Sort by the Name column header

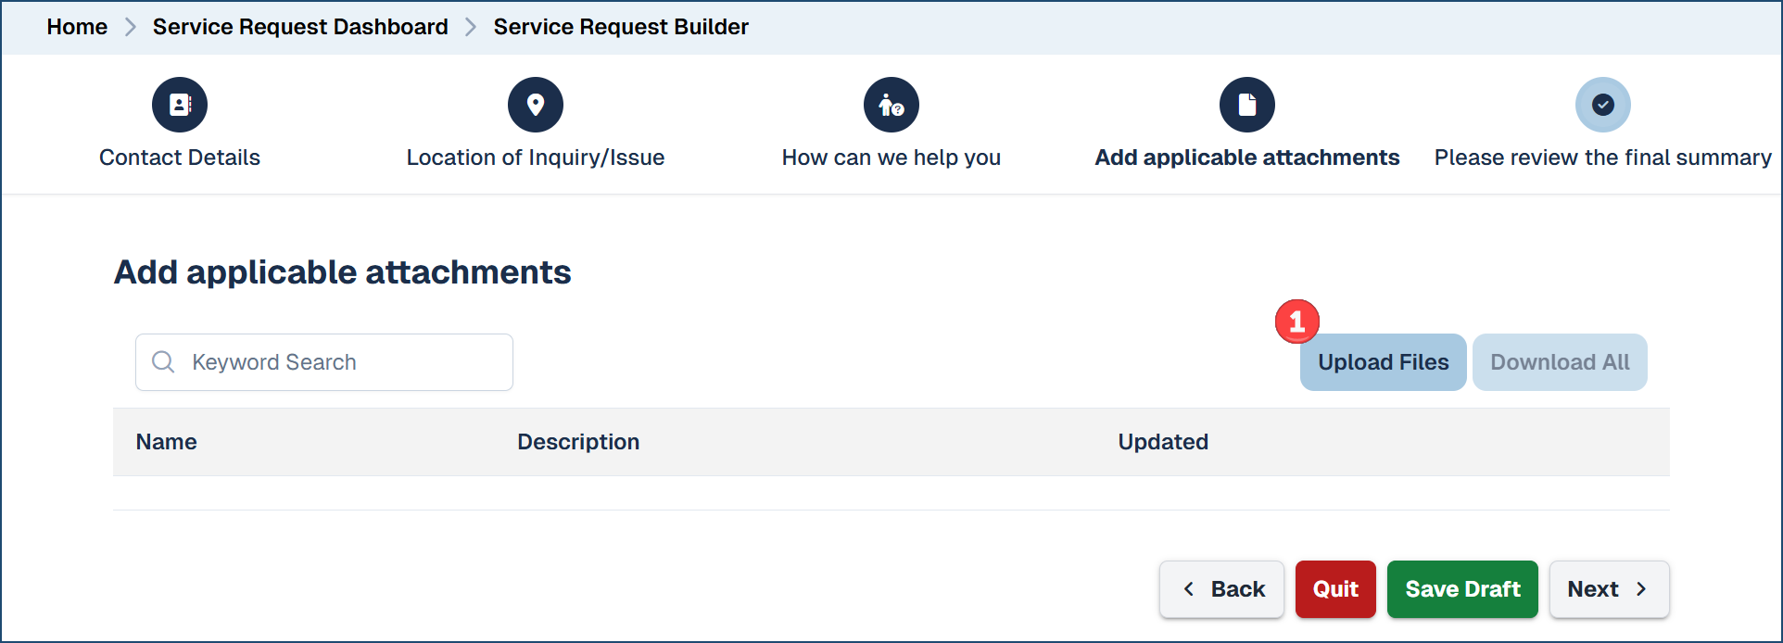167,442
